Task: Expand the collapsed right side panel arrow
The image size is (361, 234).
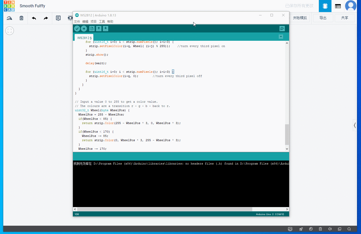Action: (x=355, y=125)
